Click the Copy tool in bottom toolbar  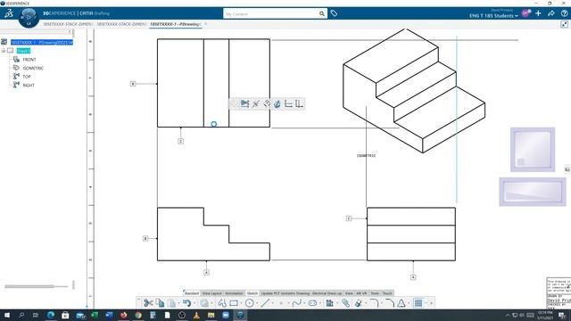click(x=160, y=303)
